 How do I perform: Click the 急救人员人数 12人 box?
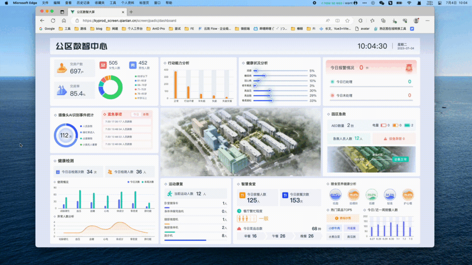coord(349,139)
